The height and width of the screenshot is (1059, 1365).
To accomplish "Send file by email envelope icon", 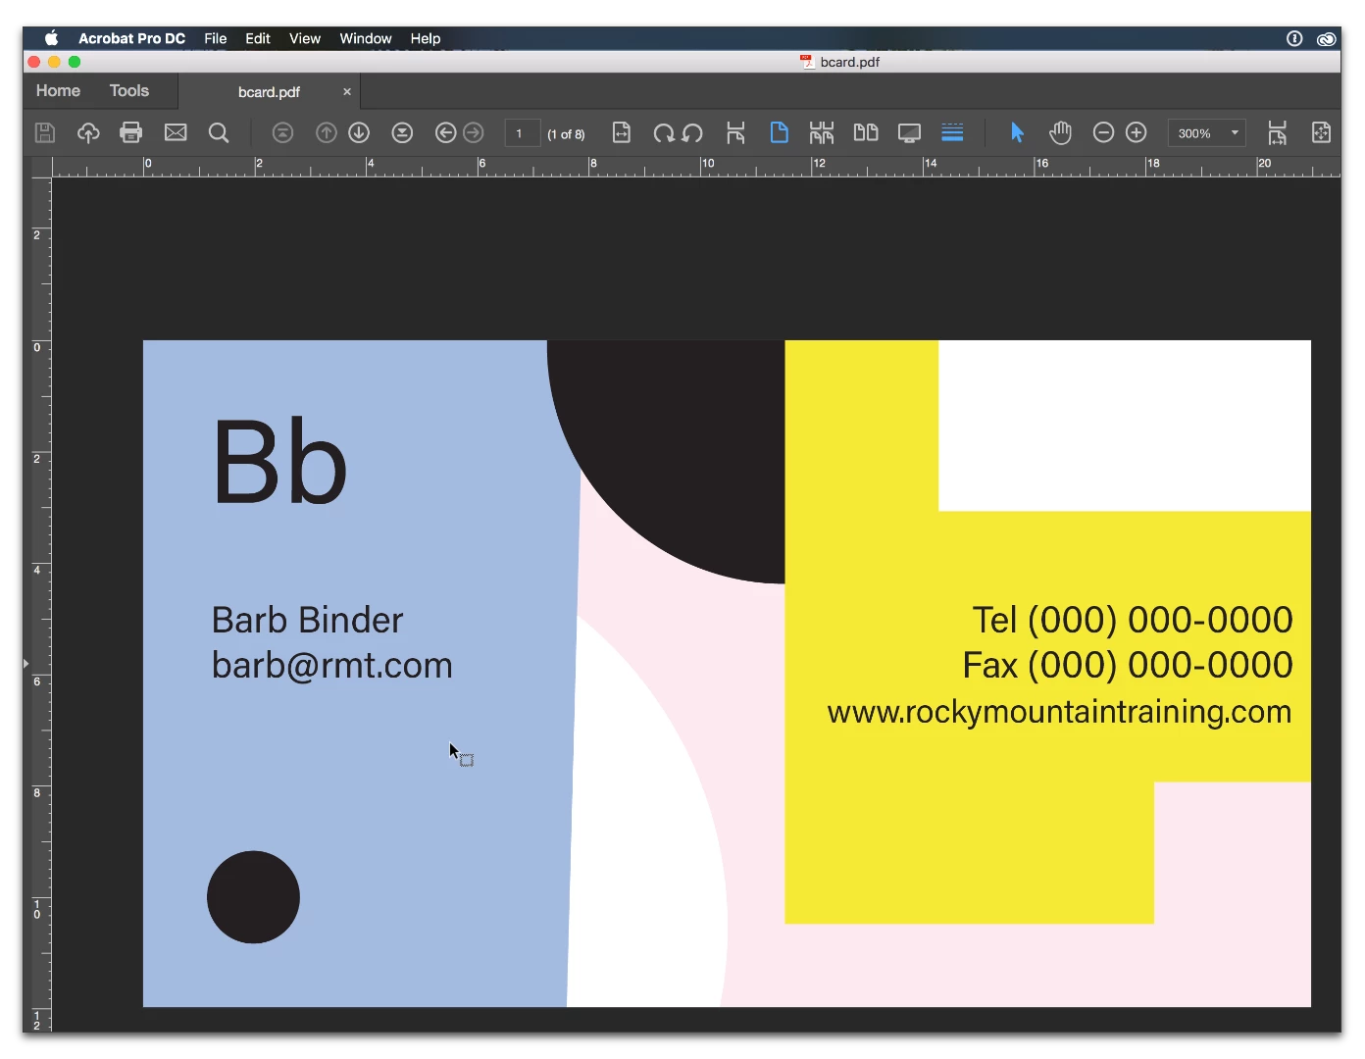I will [x=176, y=132].
